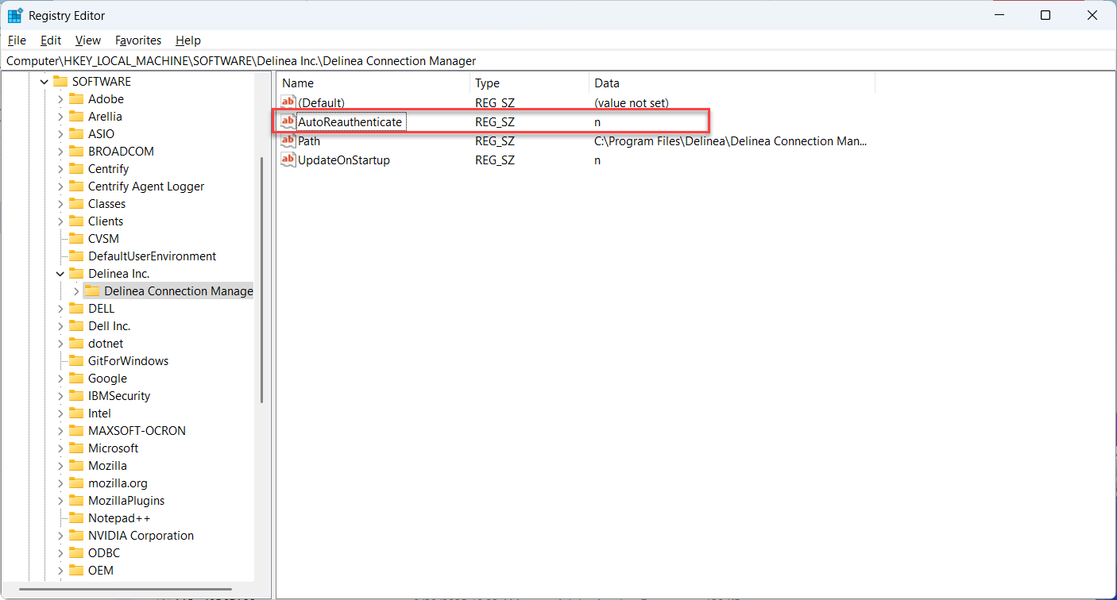Click the (Default) value icon

(288, 102)
